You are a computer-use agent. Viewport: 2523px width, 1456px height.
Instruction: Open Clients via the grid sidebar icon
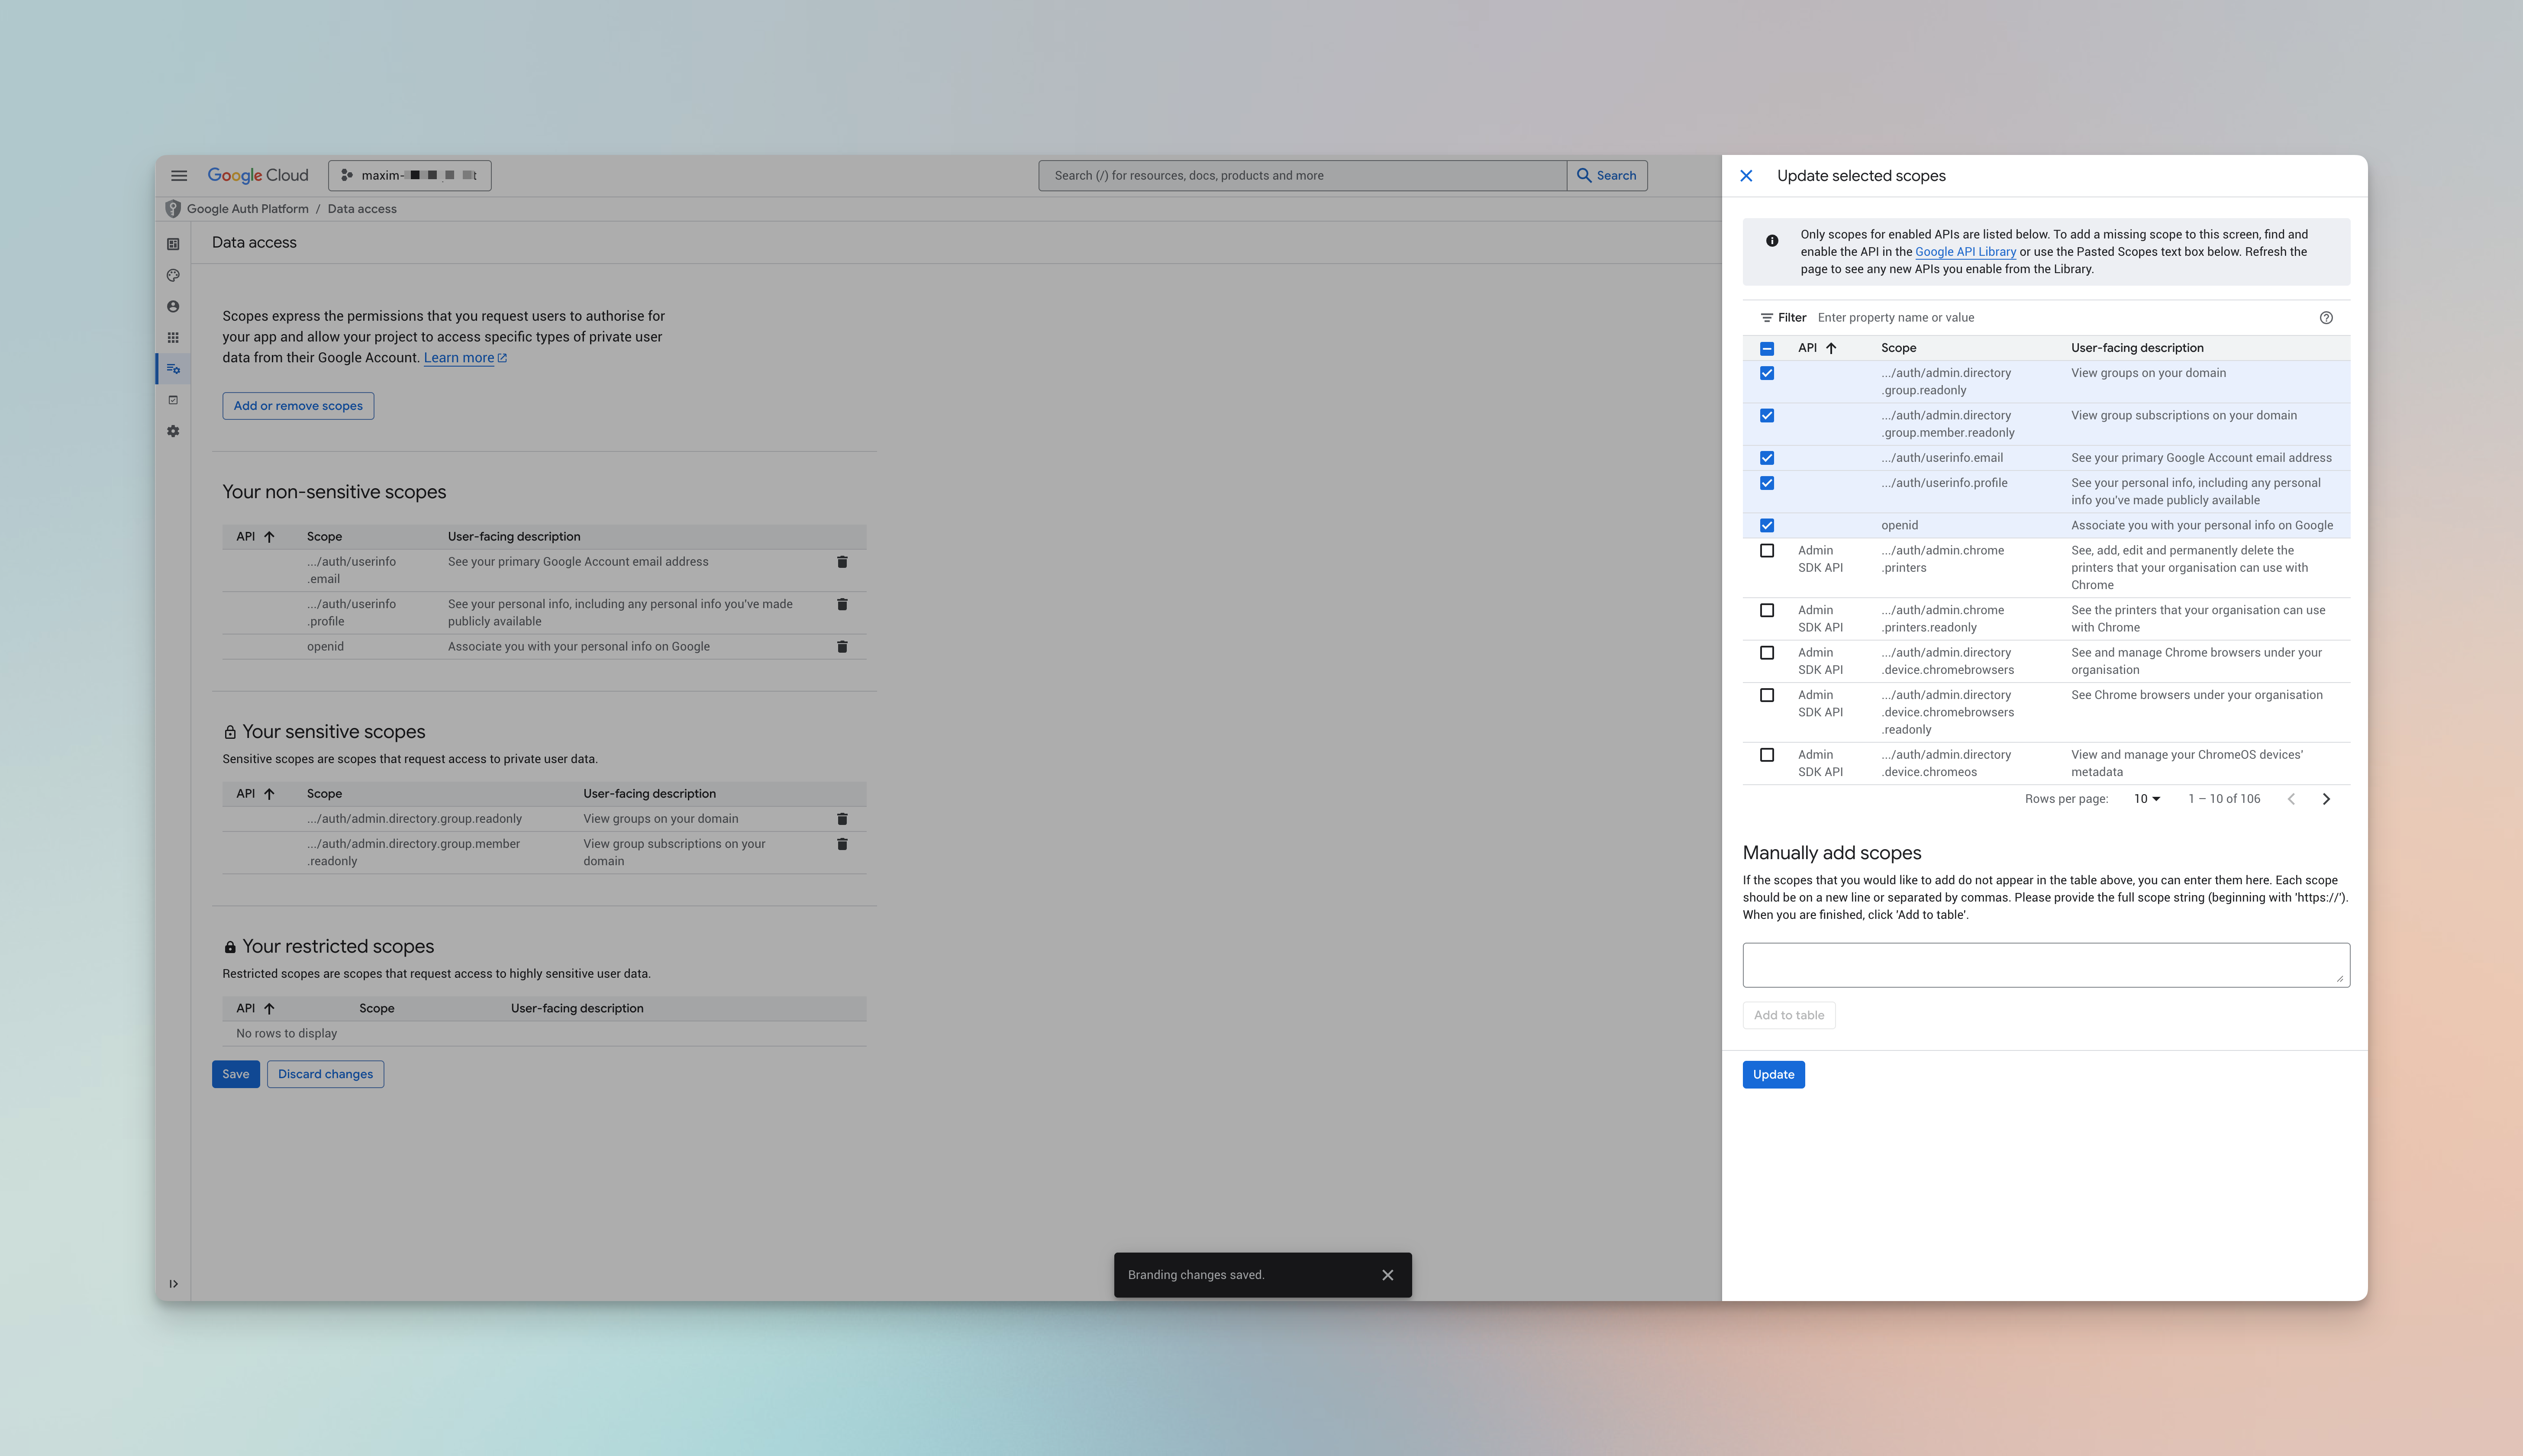[173, 338]
